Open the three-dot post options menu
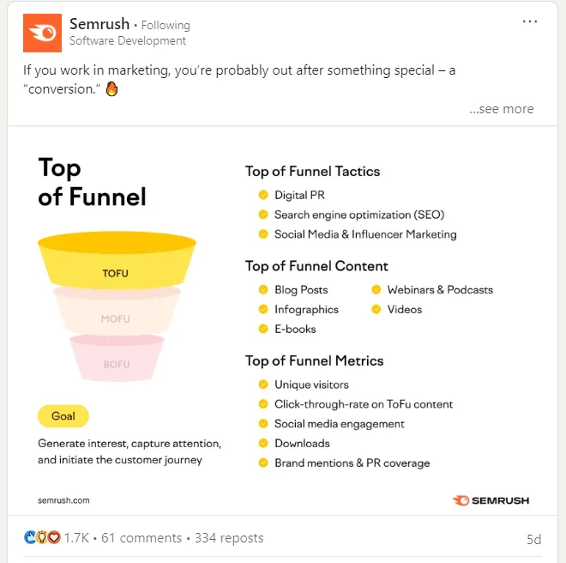 (x=530, y=22)
